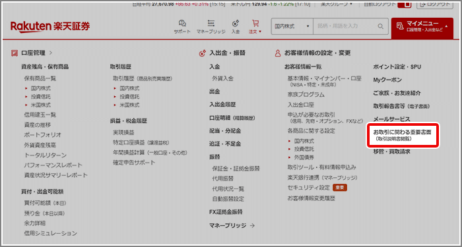The image size is (462, 247).
Task: Open 取引履歴 (商品別売買履歴)
Action: 143,78
